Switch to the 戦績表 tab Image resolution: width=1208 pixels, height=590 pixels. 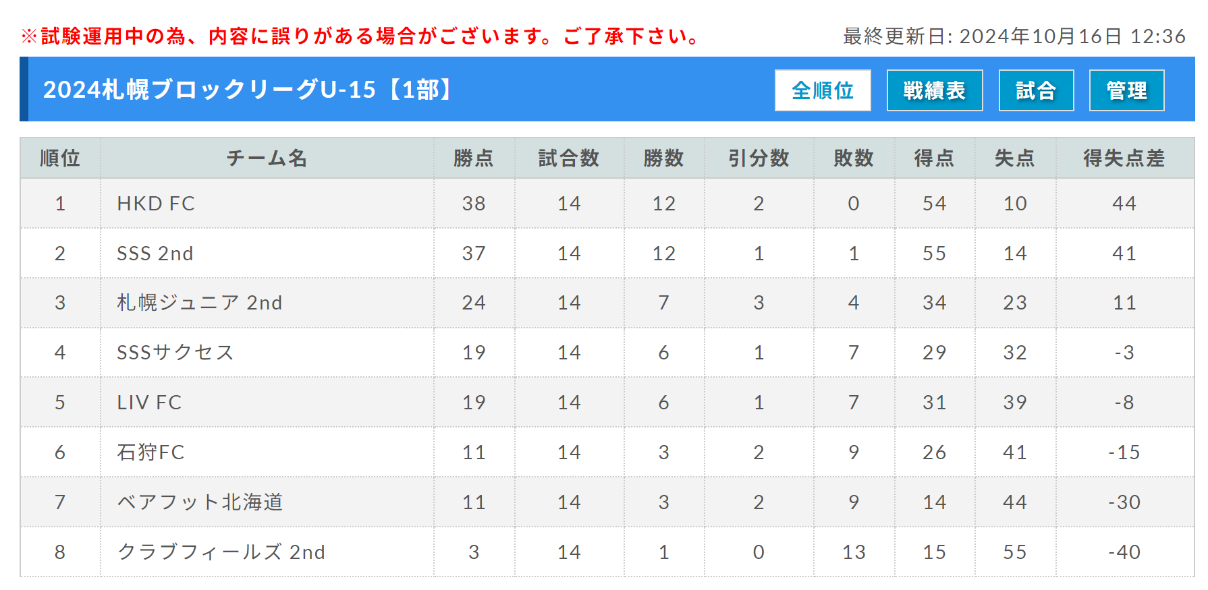934,90
